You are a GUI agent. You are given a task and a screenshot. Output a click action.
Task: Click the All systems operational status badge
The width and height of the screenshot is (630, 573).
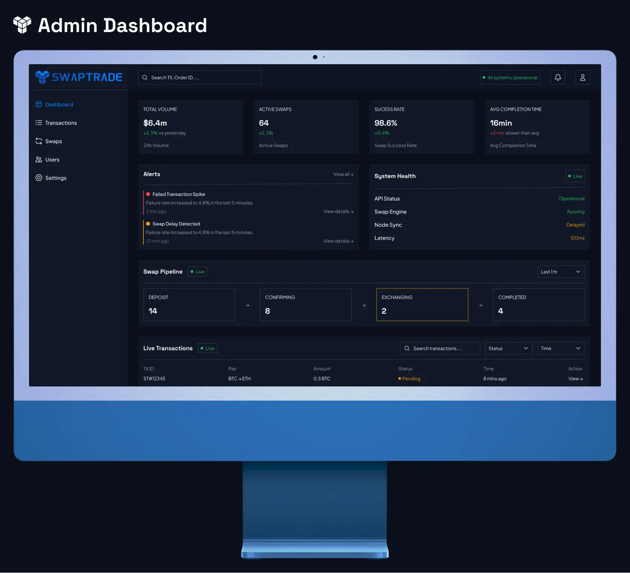point(510,77)
